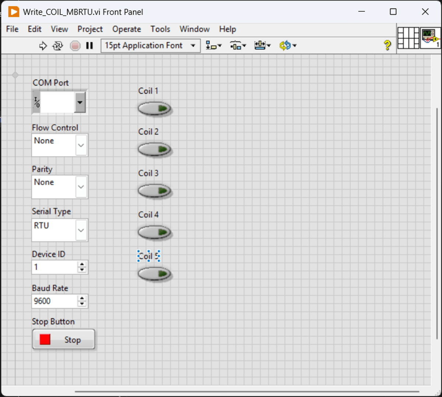Click the Abort Execution button

click(x=75, y=46)
